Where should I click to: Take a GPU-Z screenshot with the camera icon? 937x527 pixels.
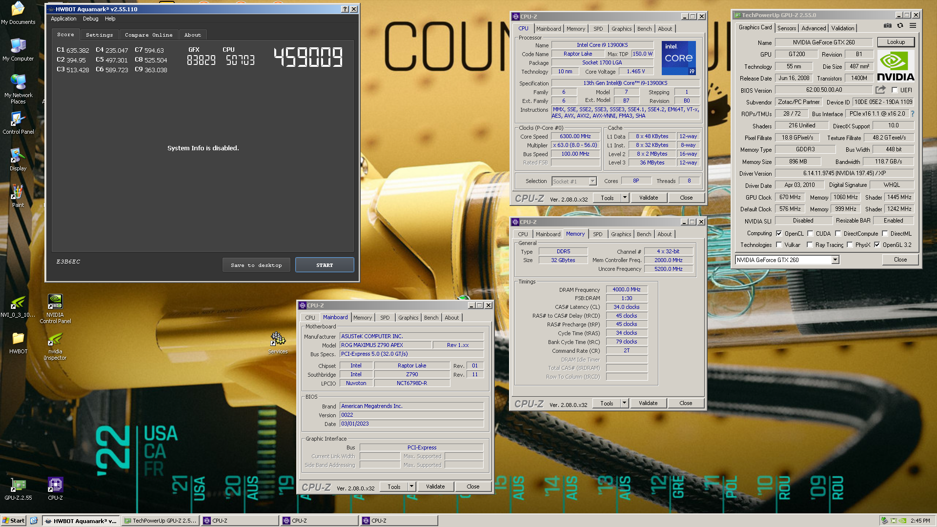887,25
